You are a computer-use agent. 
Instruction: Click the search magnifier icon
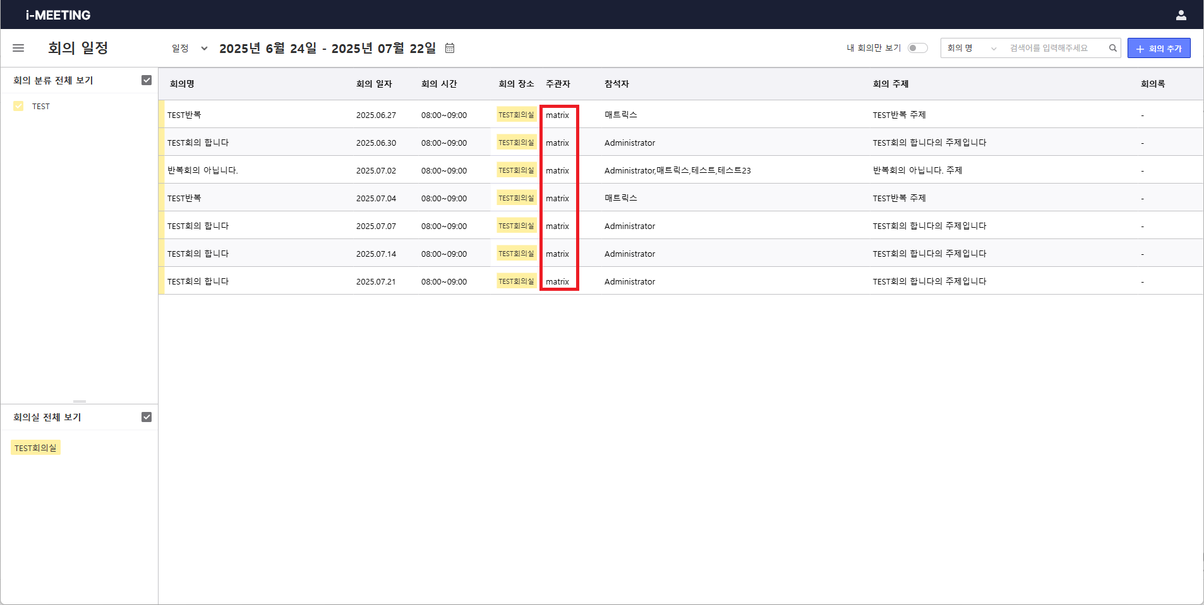click(1112, 48)
